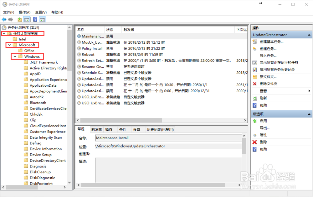Click the 创建基本任务 icon
Image resolution: width=313 pixels, height=197 pixels.
tap(255, 42)
